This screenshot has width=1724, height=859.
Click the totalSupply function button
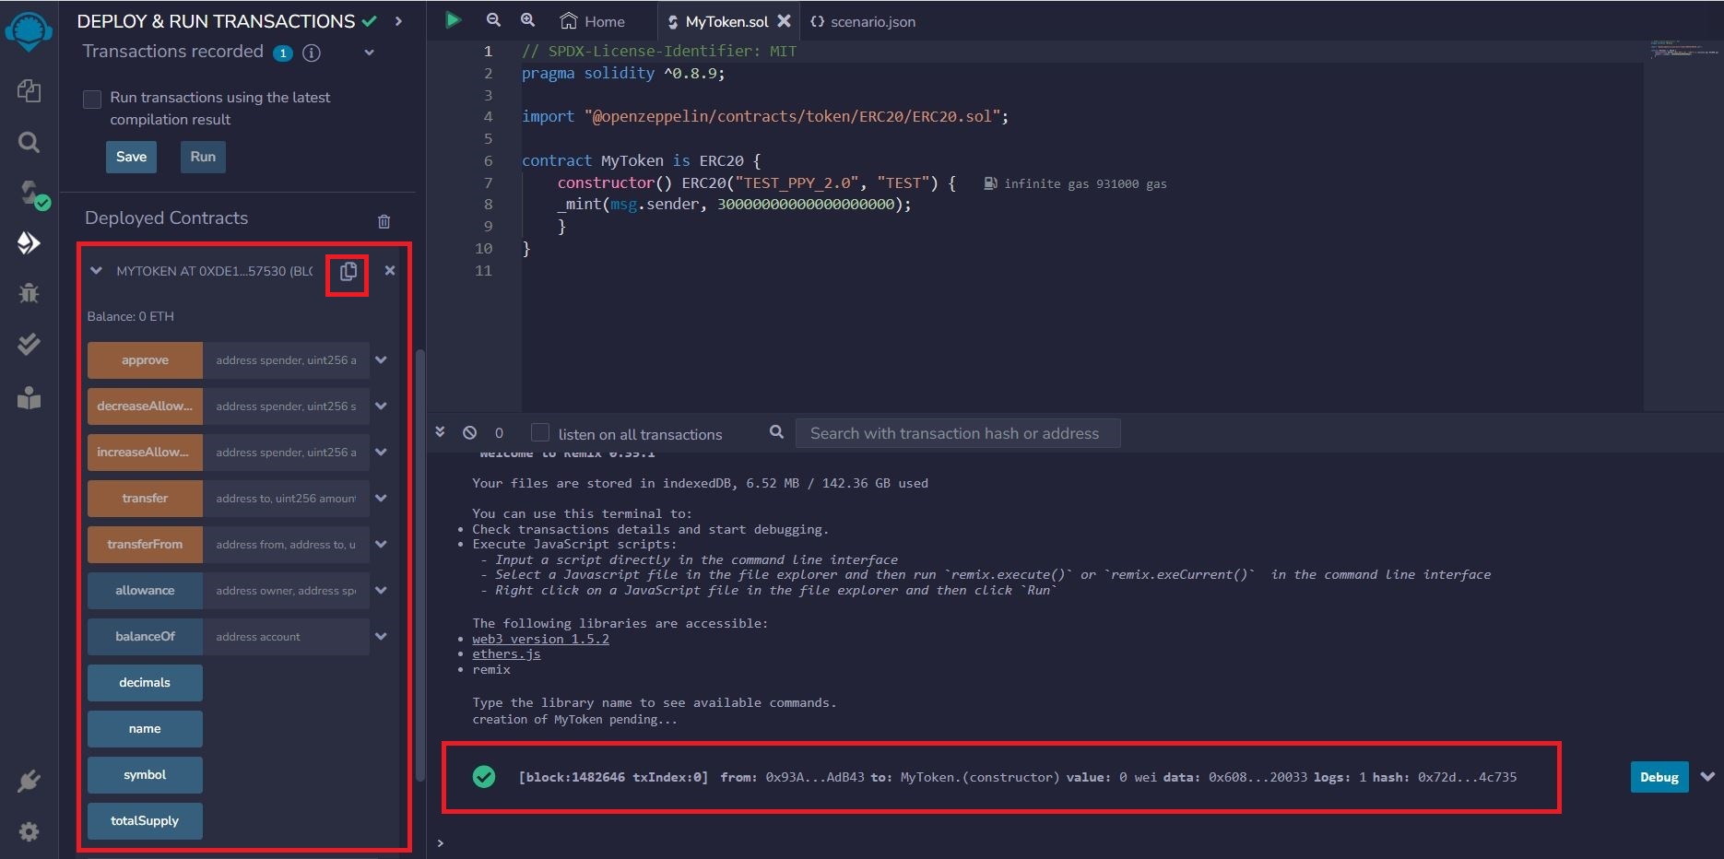pyautogui.click(x=145, y=821)
